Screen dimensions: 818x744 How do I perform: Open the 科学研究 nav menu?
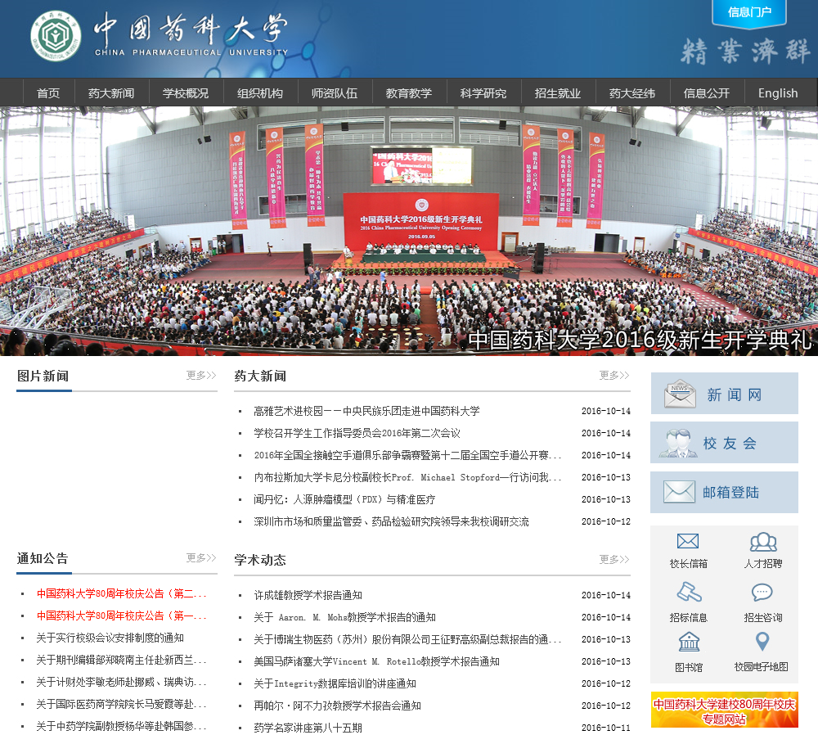pos(483,93)
